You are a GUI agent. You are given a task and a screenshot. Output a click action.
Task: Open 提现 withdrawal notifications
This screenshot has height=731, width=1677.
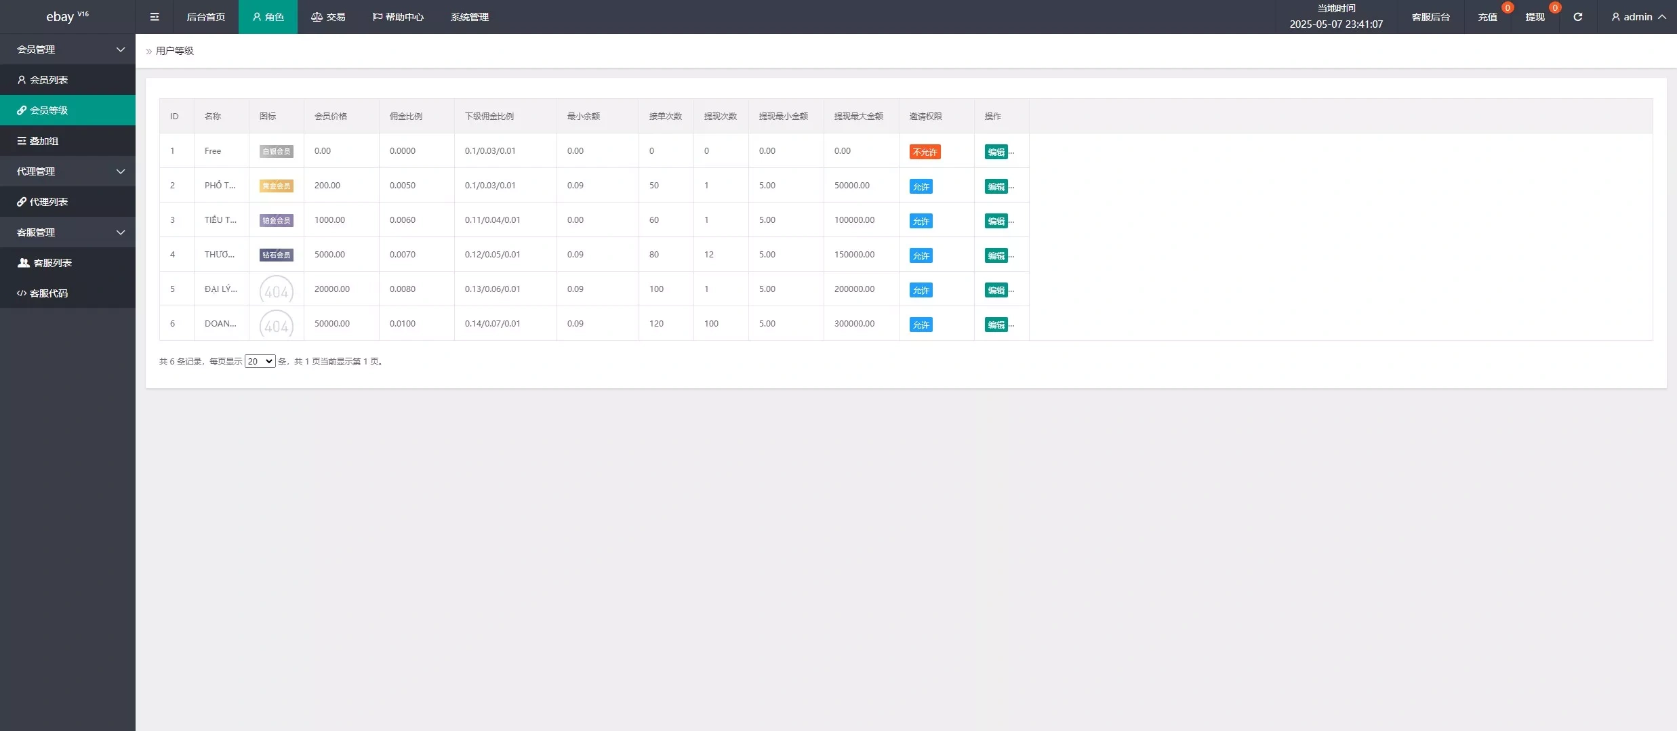[x=1535, y=17]
